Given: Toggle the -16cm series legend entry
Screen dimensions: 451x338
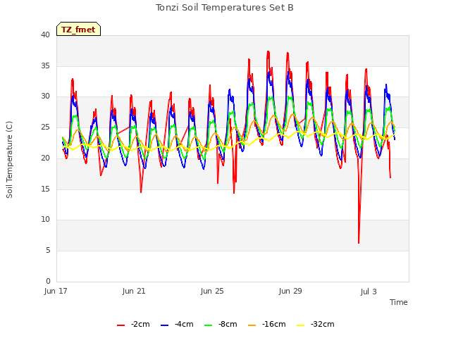Looking at the screenshot, I should [x=266, y=324].
